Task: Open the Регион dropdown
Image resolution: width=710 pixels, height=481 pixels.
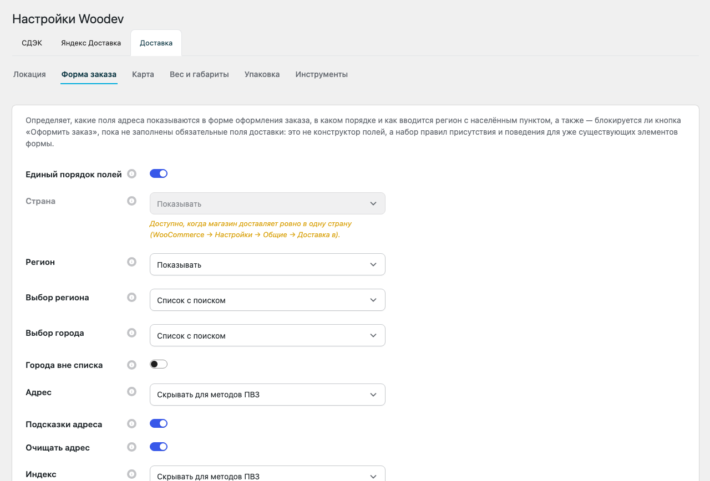Action: (267, 264)
